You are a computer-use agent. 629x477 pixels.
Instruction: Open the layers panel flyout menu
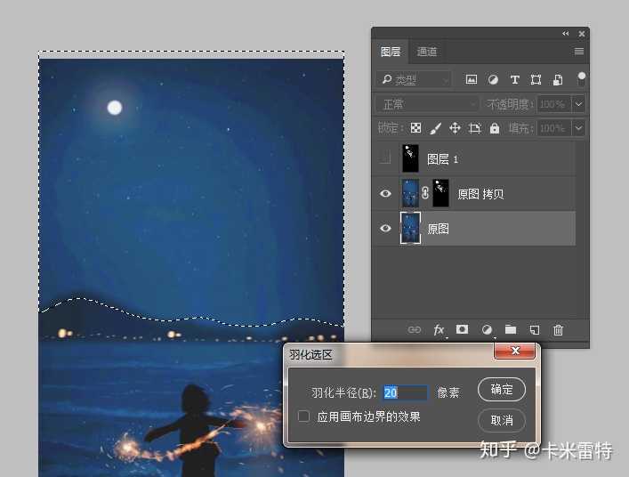coord(578,52)
